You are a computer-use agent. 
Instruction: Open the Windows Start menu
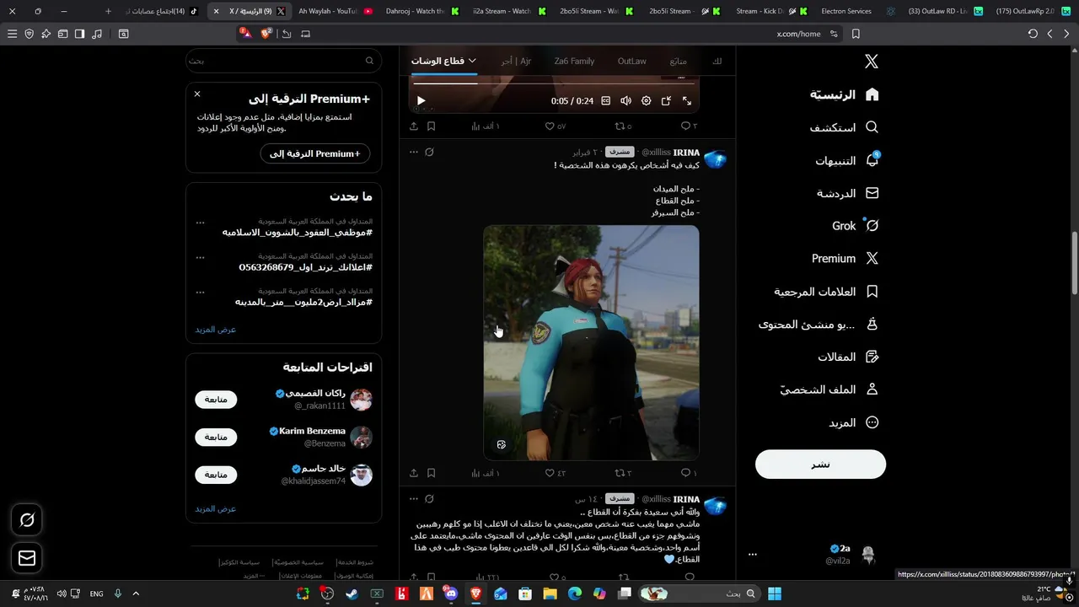[x=775, y=594]
